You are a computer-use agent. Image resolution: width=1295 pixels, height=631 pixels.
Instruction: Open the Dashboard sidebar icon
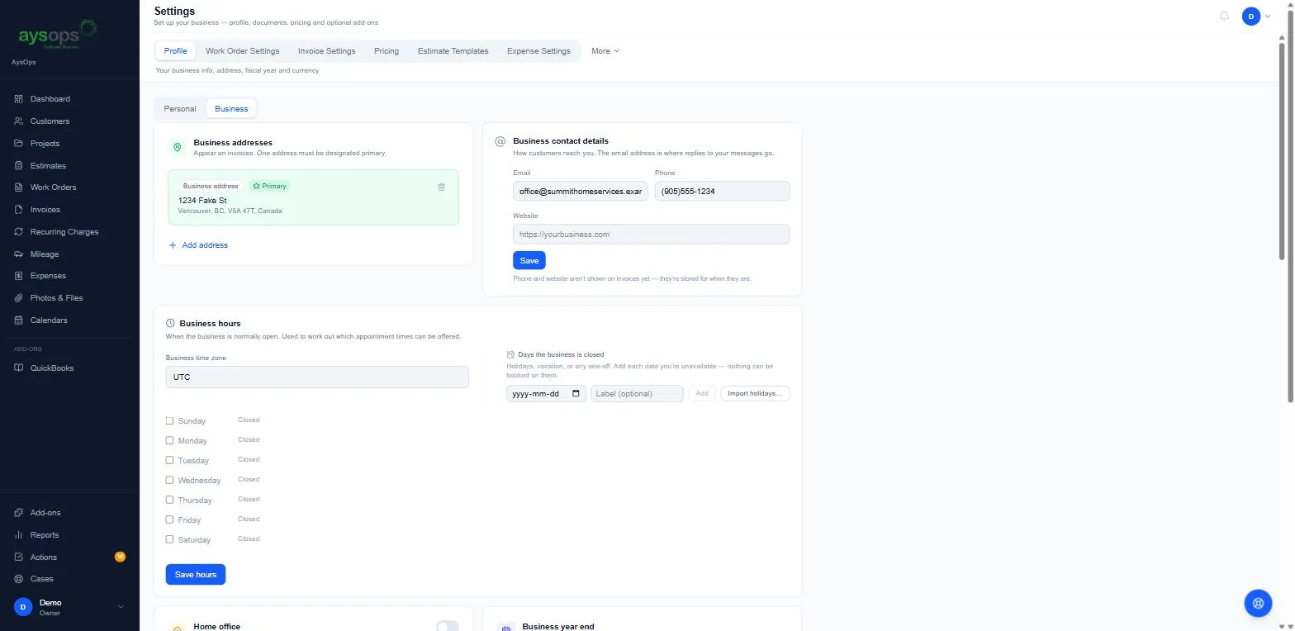pyautogui.click(x=19, y=99)
